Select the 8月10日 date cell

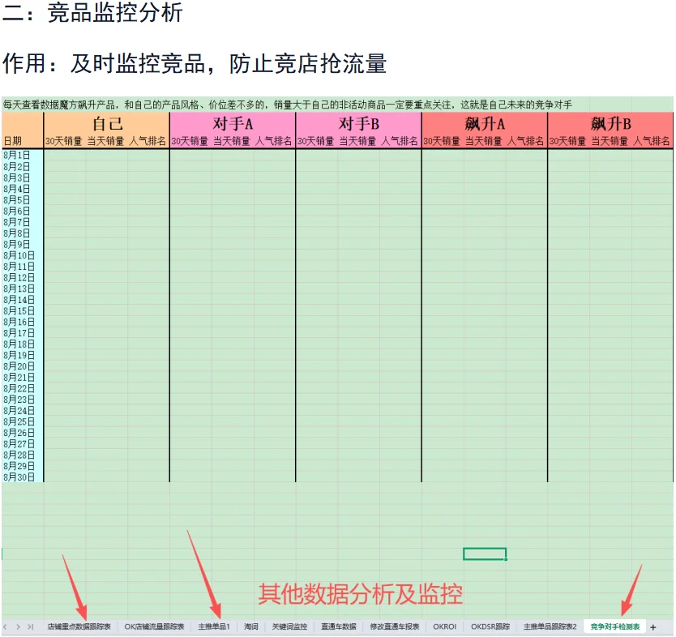pyautogui.click(x=23, y=255)
